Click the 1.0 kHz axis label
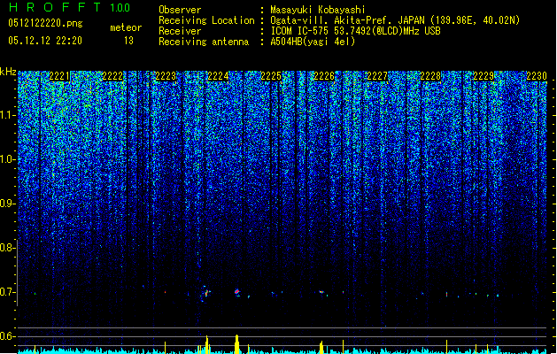Viewport: 557px width, 354px height. pos(7,159)
